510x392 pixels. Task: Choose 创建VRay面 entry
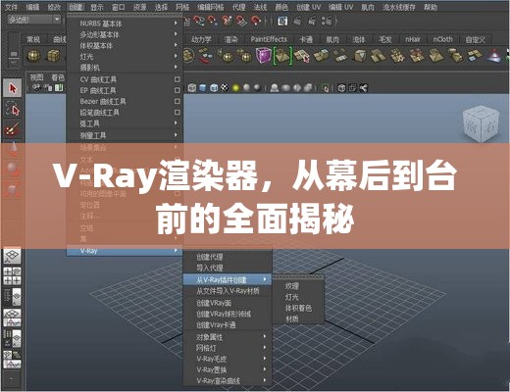(228, 303)
